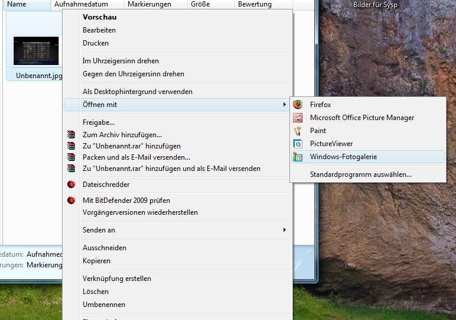Sort by the Aufnahmedatum column header

tap(87, 5)
